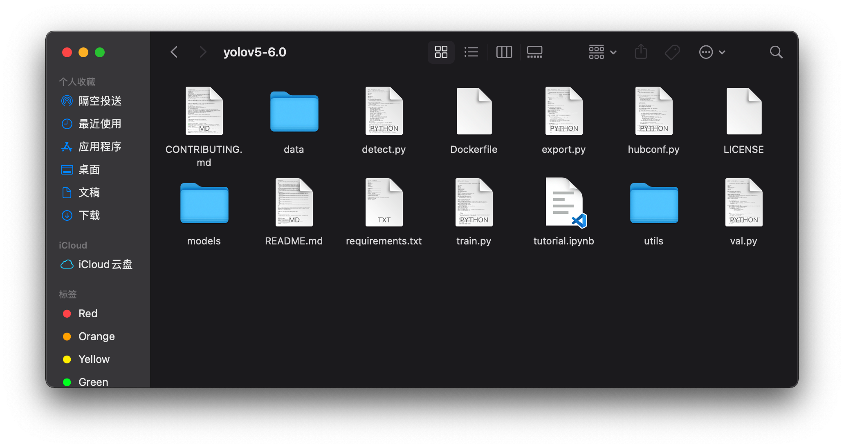Viewport: 844px width, 448px height.
Task: Maximize the window with green button
Action: 100,52
